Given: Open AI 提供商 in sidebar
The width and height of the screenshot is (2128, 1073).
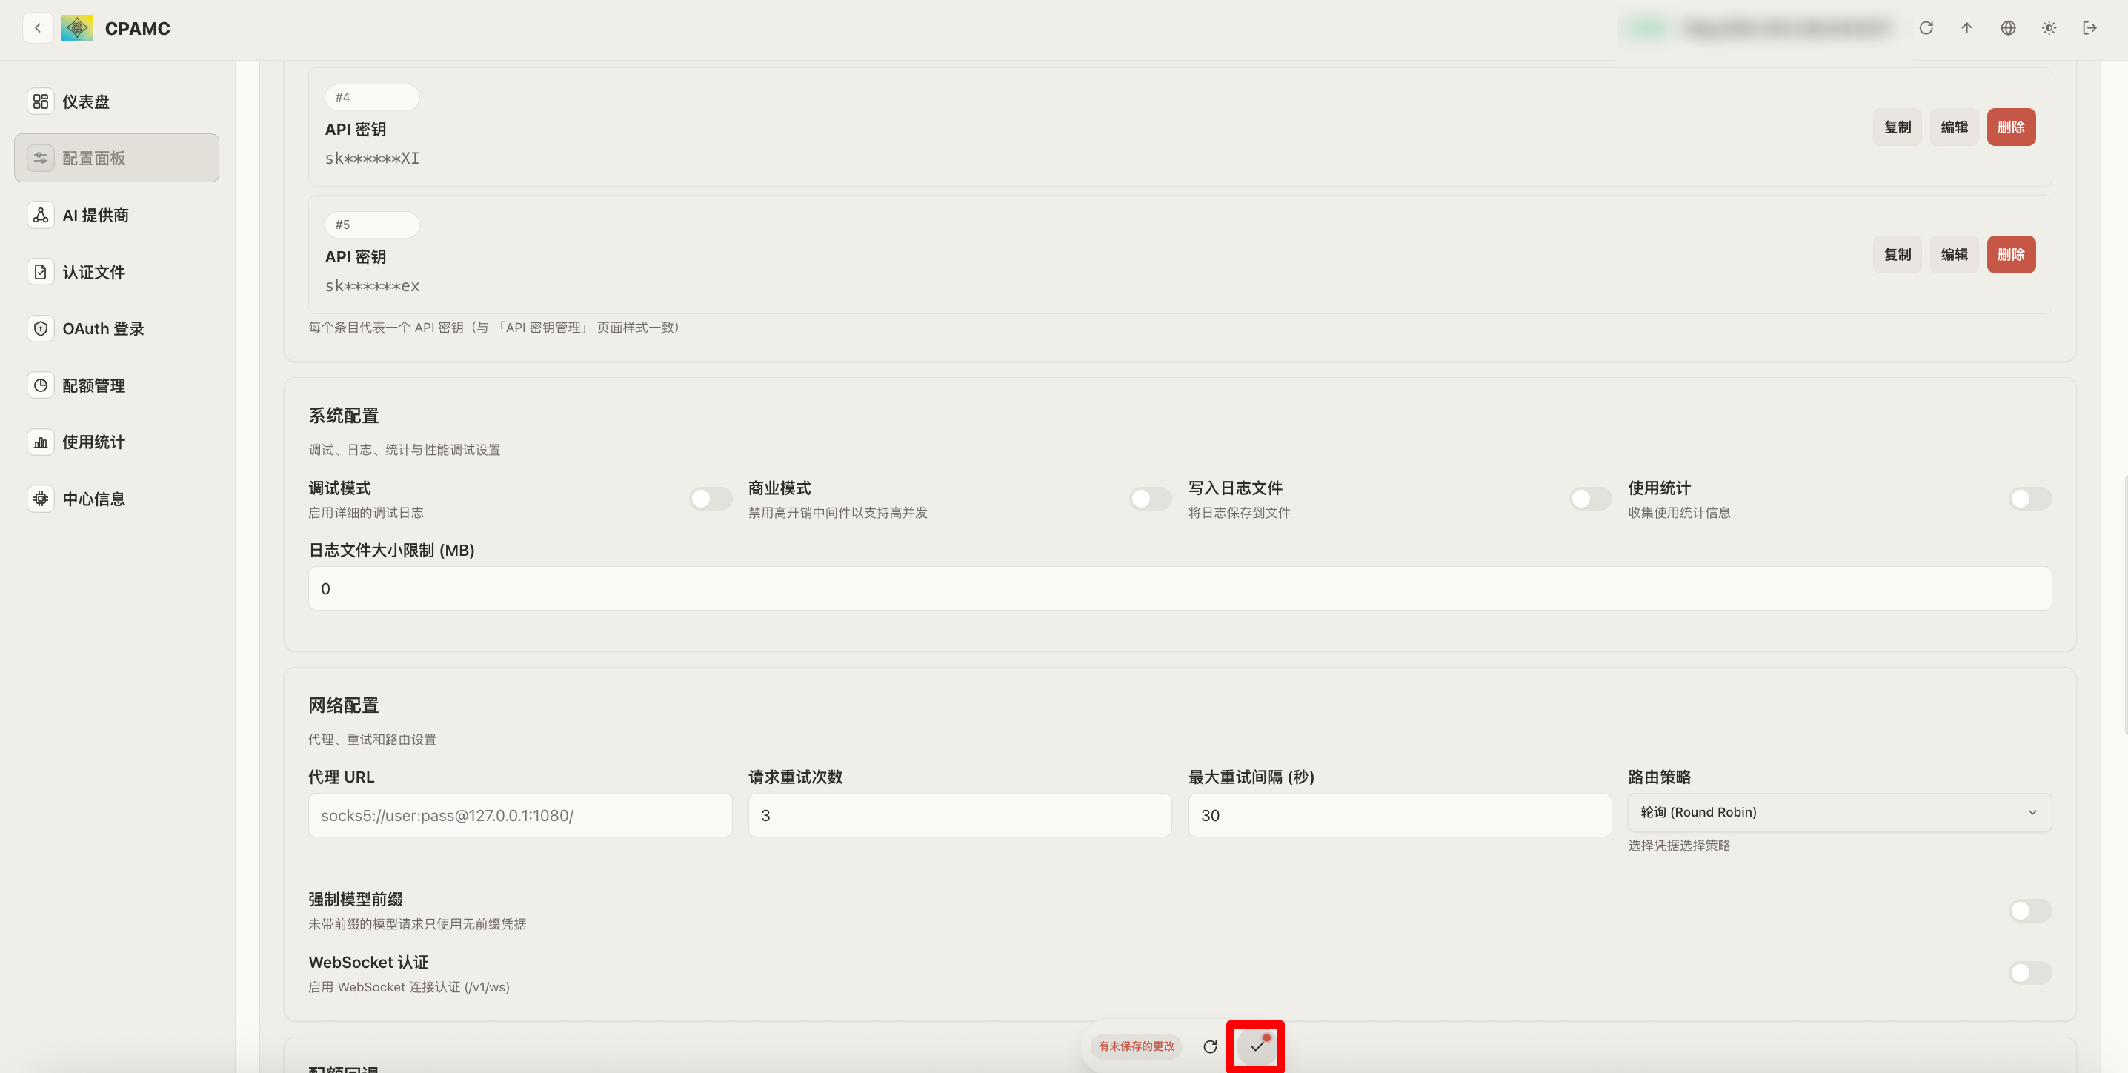Looking at the screenshot, I should point(96,216).
